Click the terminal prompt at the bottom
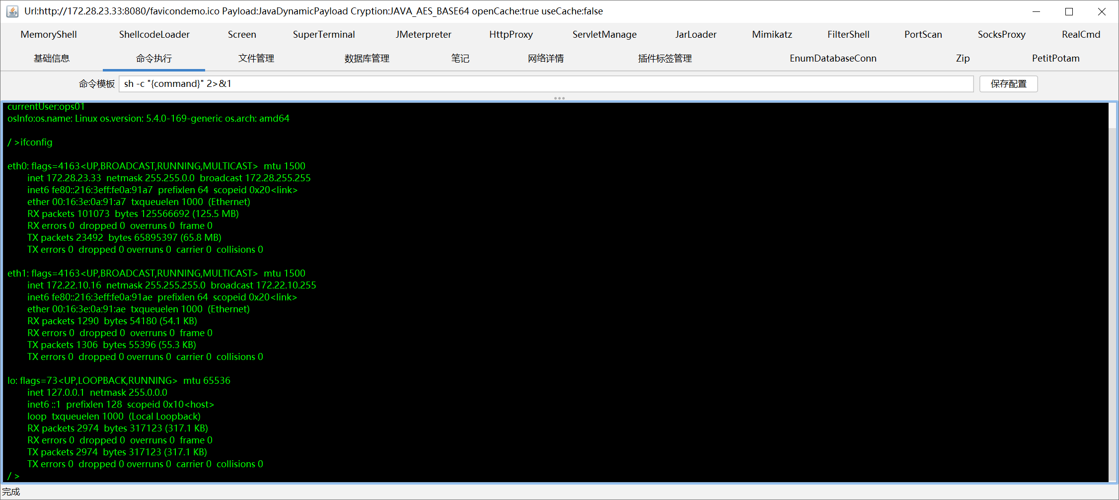 coord(13,476)
